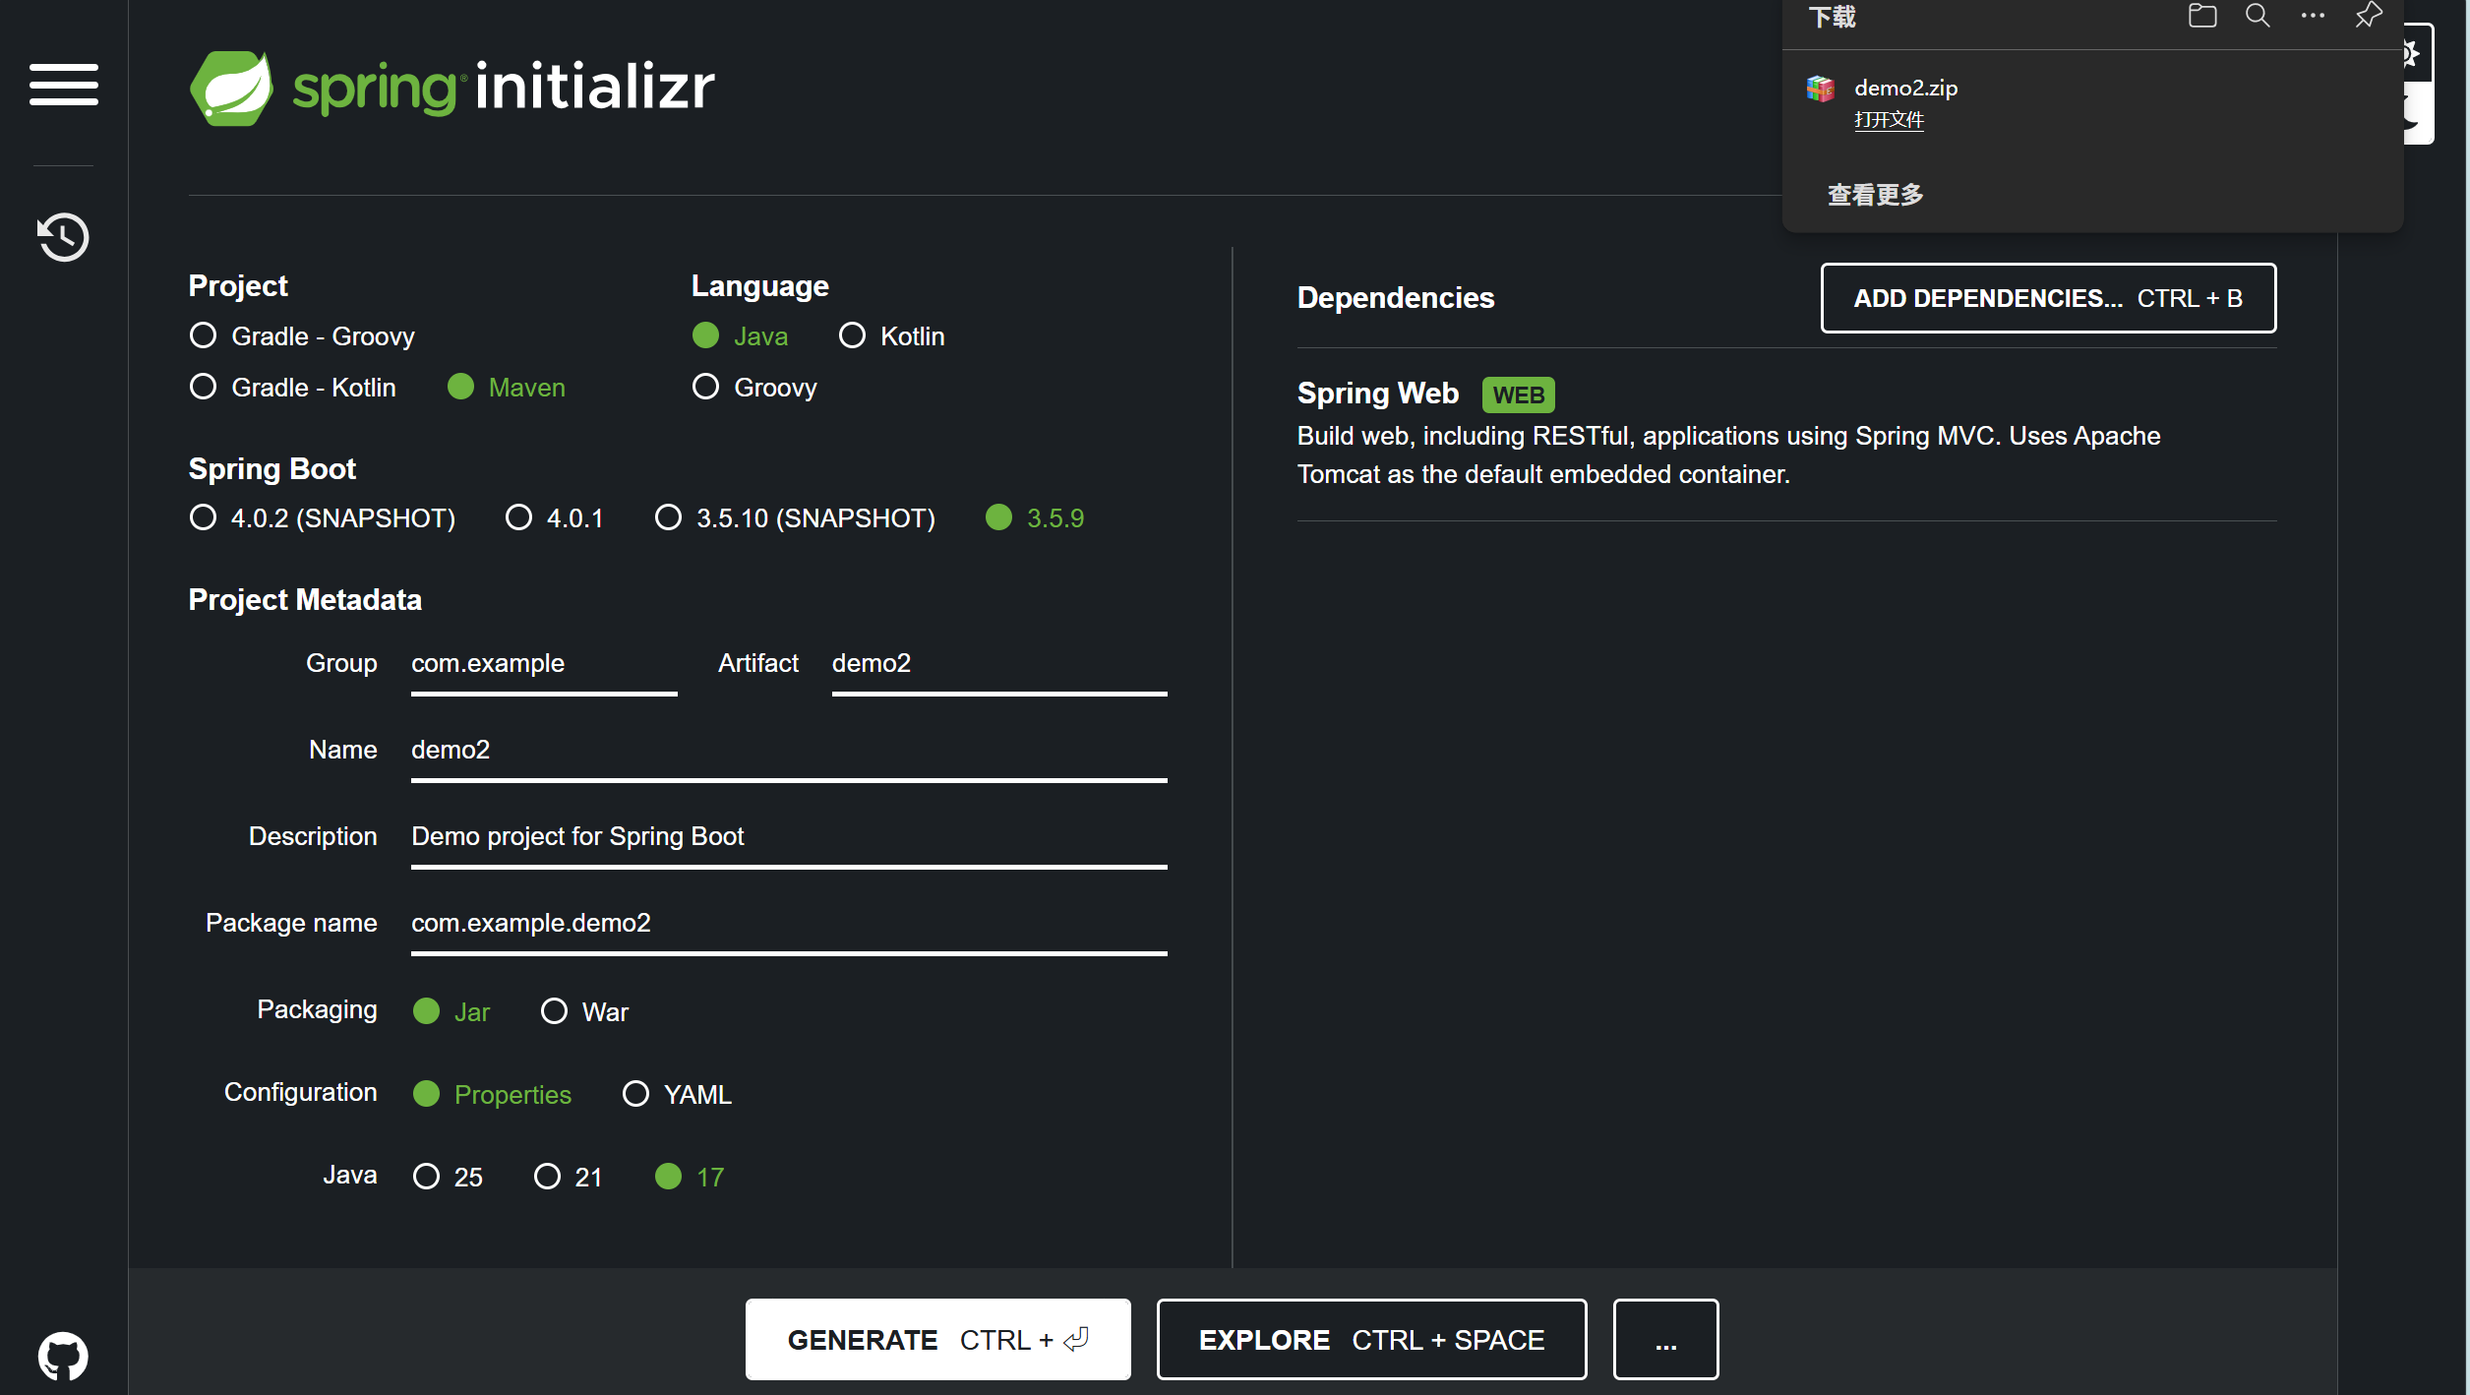
Task: Click the 打开文件 link
Action: point(1889,120)
